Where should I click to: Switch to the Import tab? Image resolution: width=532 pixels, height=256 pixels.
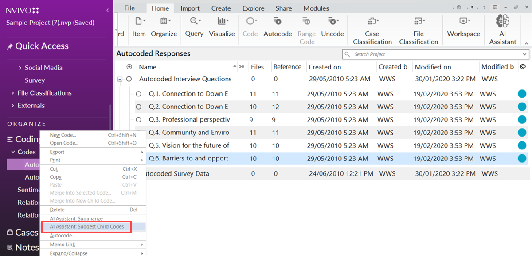point(190,8)
